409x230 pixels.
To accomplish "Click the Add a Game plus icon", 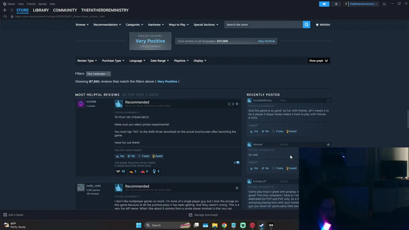I will click(5, 215).
